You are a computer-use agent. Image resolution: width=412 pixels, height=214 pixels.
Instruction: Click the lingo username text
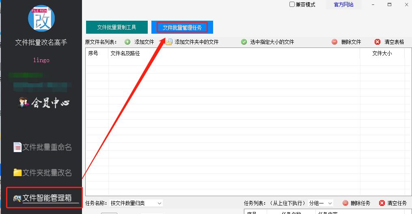point(41,60)
